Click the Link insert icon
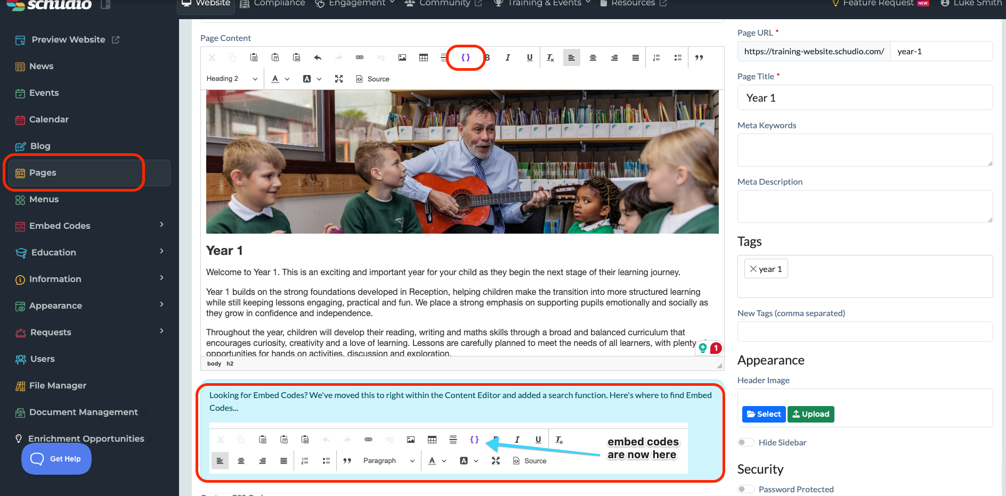Screen dimensions: 1006x496 click(x=360, y=57)
